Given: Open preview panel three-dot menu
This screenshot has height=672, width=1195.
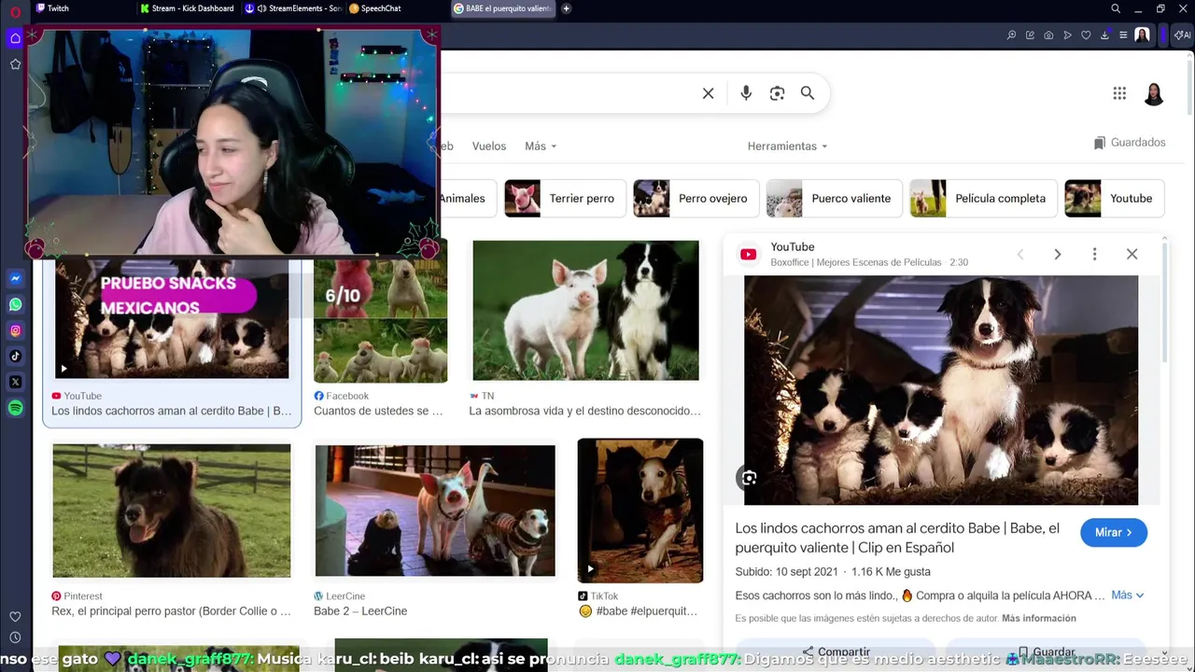Looking at the screenshot, I should click(1094, 254).
